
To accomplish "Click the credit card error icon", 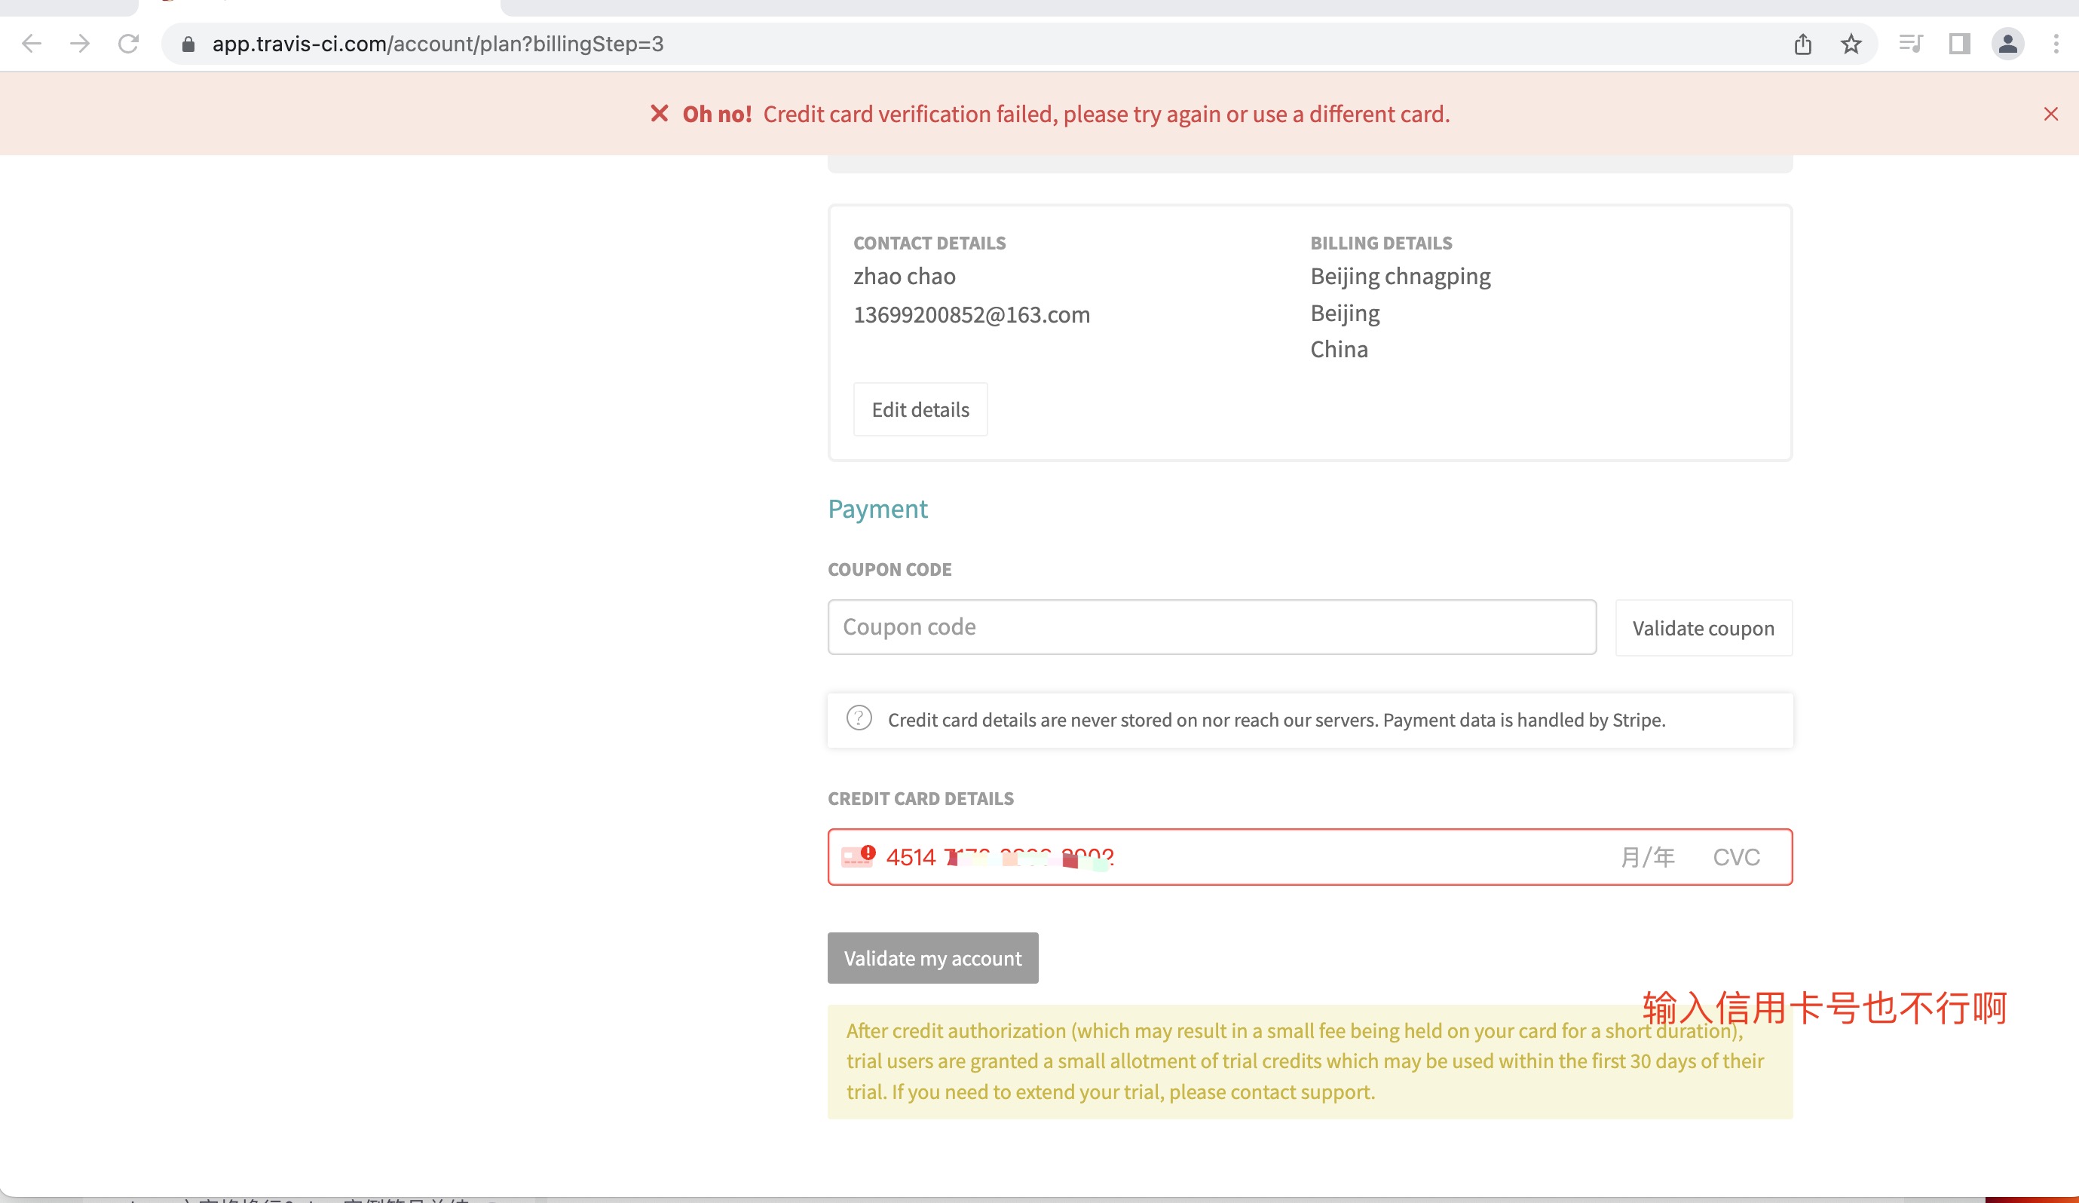I will (858, 856).
